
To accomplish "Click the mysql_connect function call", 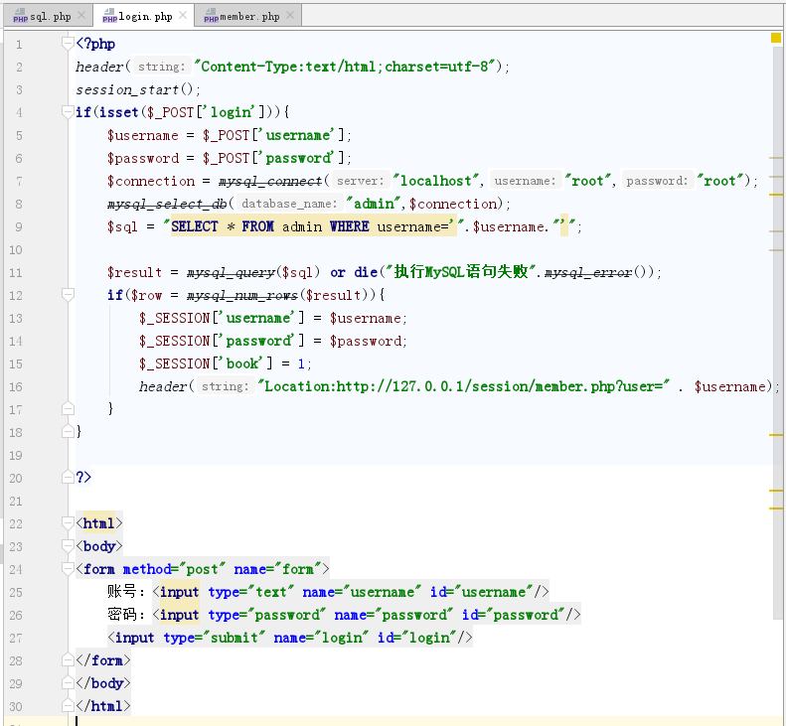I will [270, 181].
